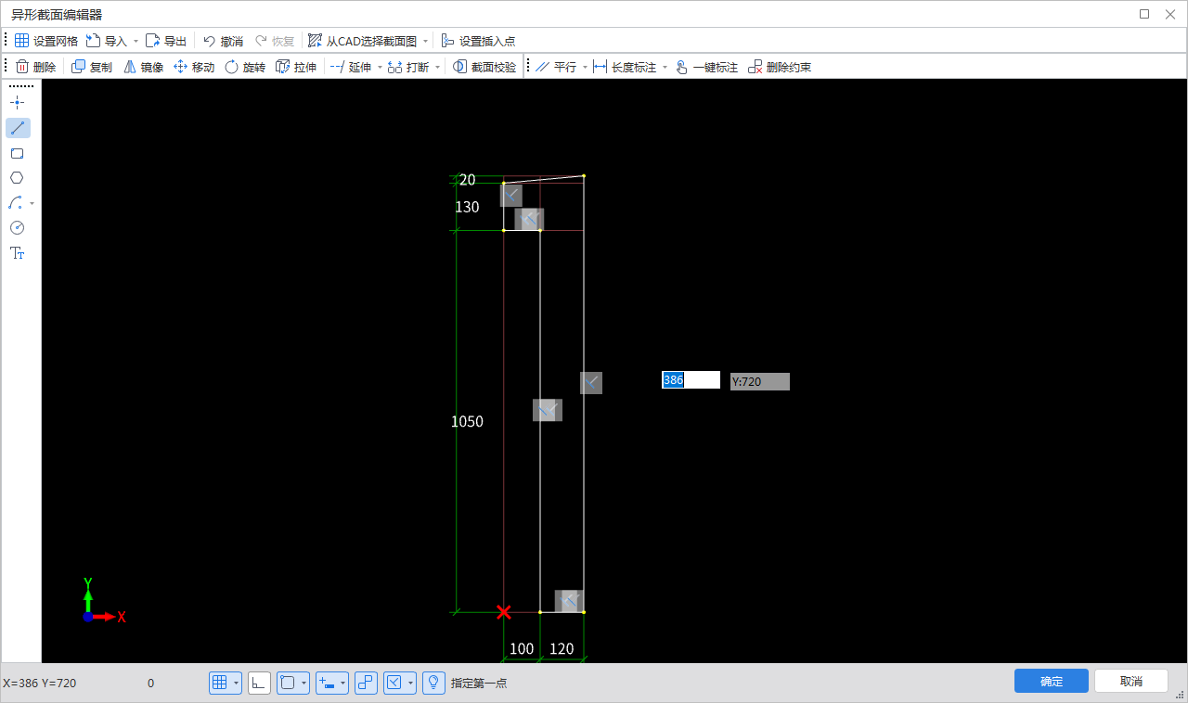This screenshot has height=703, width=1188.
Task: Select the 拉伸 stretch tool
Action: click(296, 67)
